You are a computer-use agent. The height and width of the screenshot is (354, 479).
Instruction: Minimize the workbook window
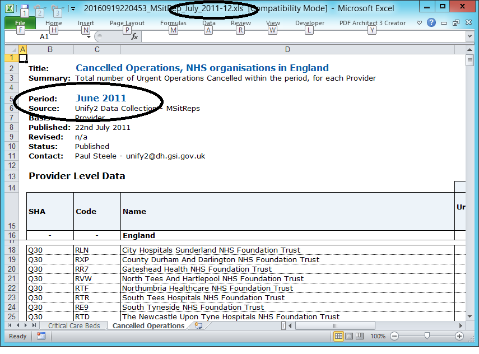(x=444, y=23)
